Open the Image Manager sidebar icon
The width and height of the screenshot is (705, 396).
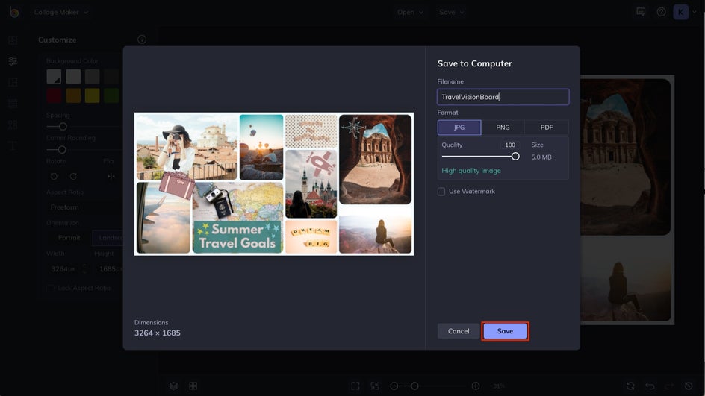[13, 40]
